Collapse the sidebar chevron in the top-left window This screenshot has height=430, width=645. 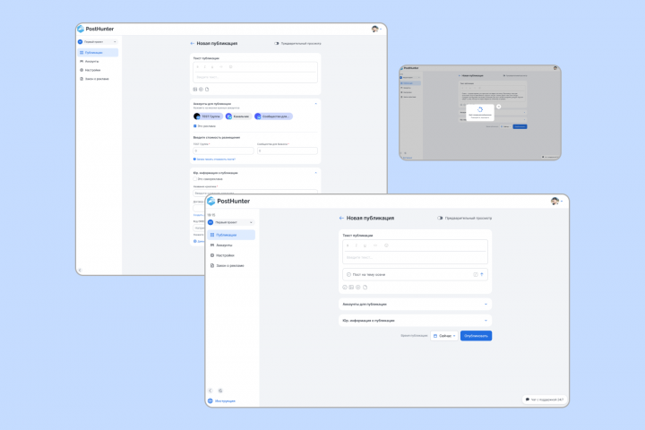(80, 271)
